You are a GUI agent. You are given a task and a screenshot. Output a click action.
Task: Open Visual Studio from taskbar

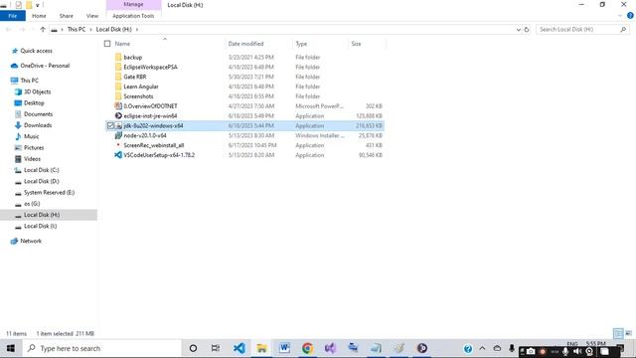click(330, 348)
